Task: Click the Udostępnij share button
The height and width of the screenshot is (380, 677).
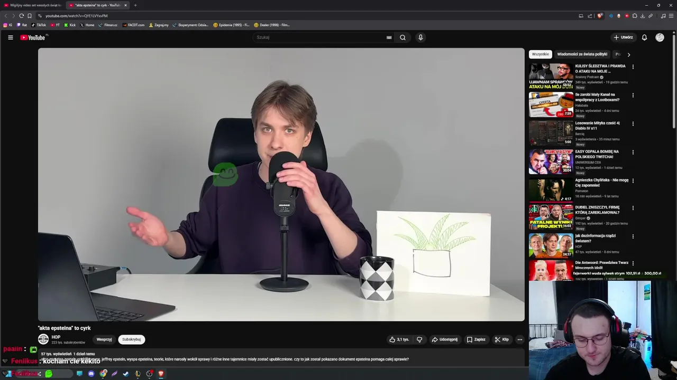Action: point(444,339)
